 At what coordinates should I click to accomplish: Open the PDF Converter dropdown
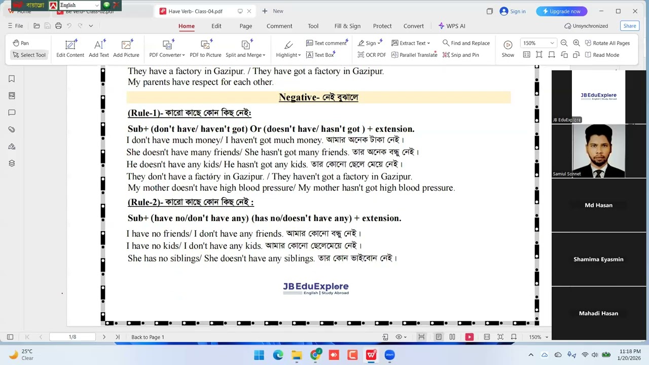[167, 49]
